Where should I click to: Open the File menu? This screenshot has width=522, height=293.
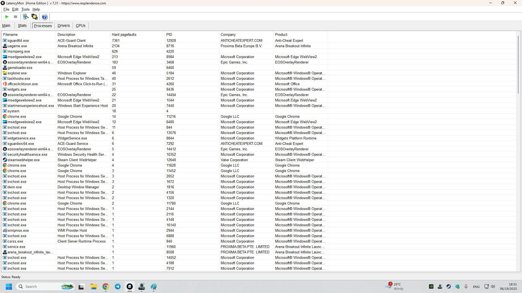pyautogui.click(x=6, y=9)
